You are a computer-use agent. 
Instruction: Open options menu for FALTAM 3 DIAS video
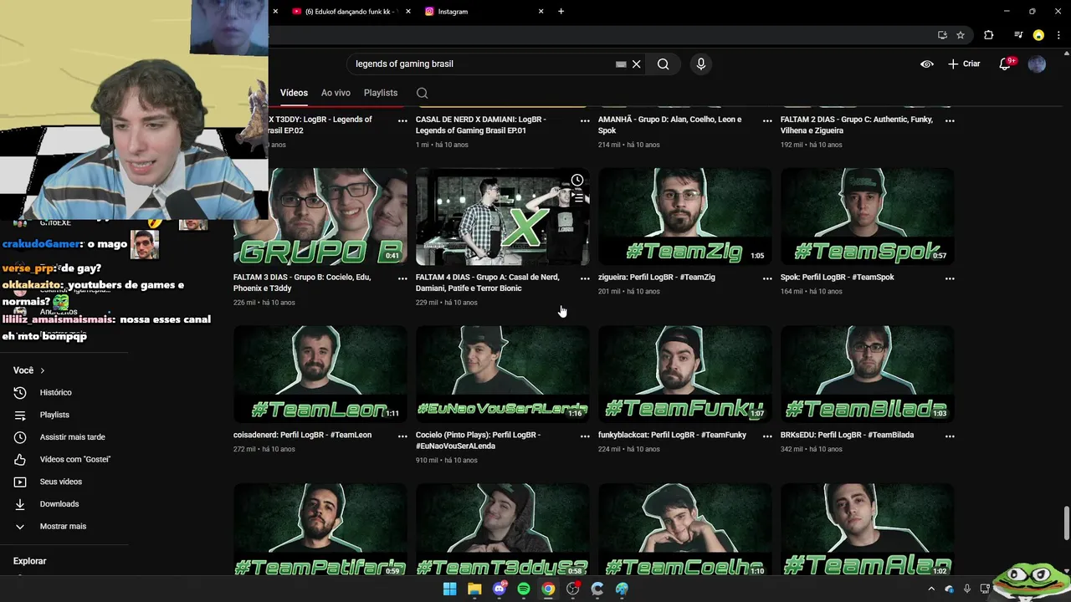402,278
